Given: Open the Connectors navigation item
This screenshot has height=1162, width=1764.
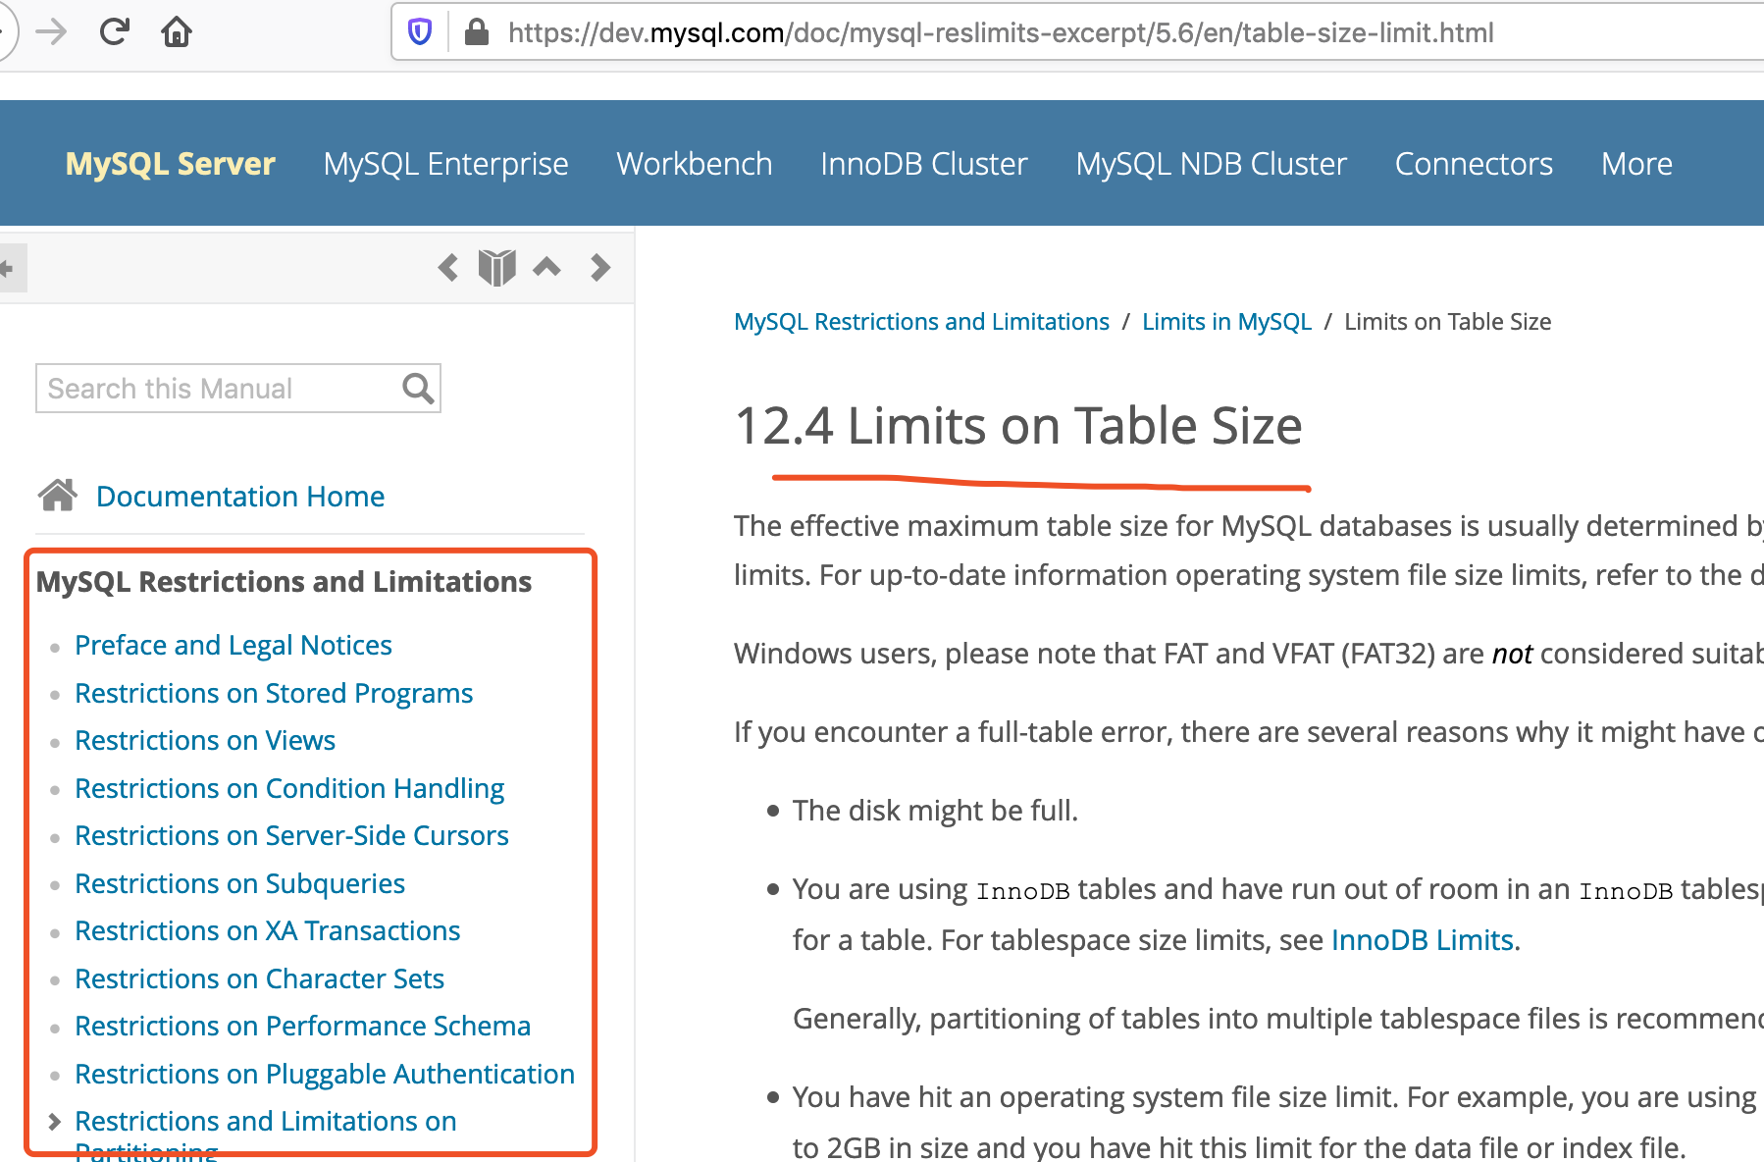Looking at the screenshot, I should pos(1474,163).
